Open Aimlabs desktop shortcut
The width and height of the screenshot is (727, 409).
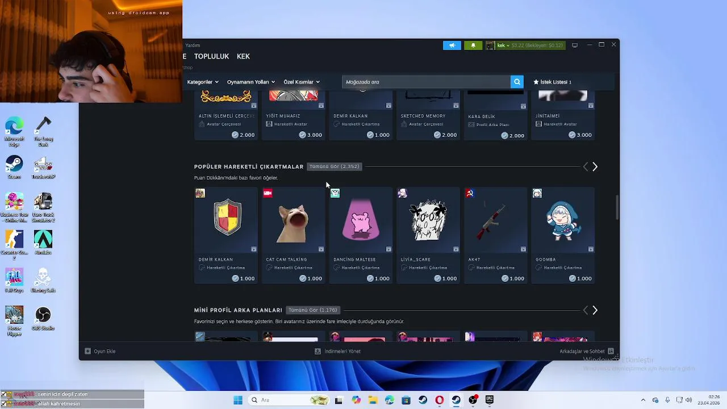point(43,242)
